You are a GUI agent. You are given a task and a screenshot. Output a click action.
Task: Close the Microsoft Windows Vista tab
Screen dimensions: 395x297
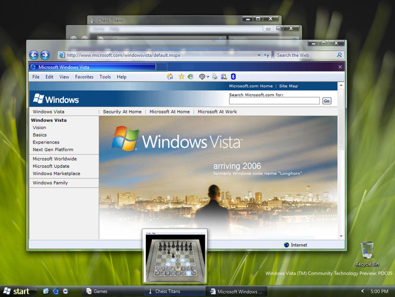point(340,67)
